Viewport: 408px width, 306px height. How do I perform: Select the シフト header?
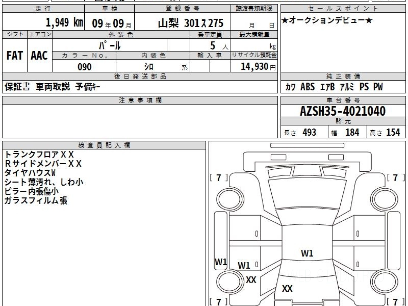click(15, 34)
